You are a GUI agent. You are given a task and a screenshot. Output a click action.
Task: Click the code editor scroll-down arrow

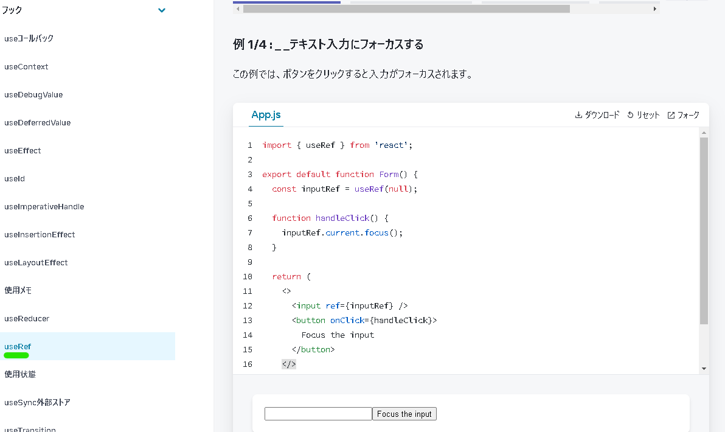(x=704, y=369)
